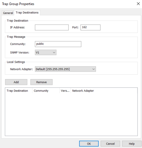Click the Vers... column header

pos(65,91)
